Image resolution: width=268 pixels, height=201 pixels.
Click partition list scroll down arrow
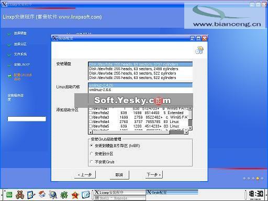click(x=191, y=128)
